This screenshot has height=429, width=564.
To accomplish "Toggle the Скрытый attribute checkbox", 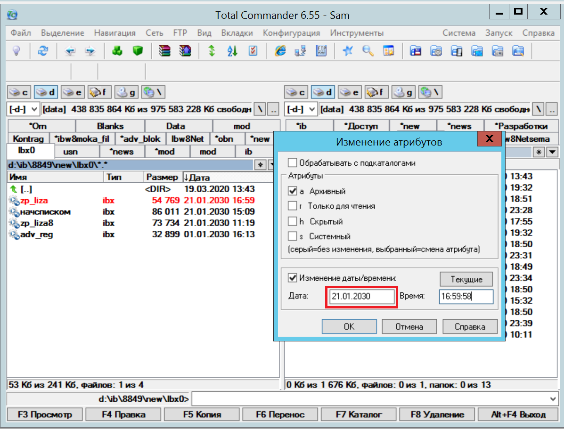I will tap(293, 221).
